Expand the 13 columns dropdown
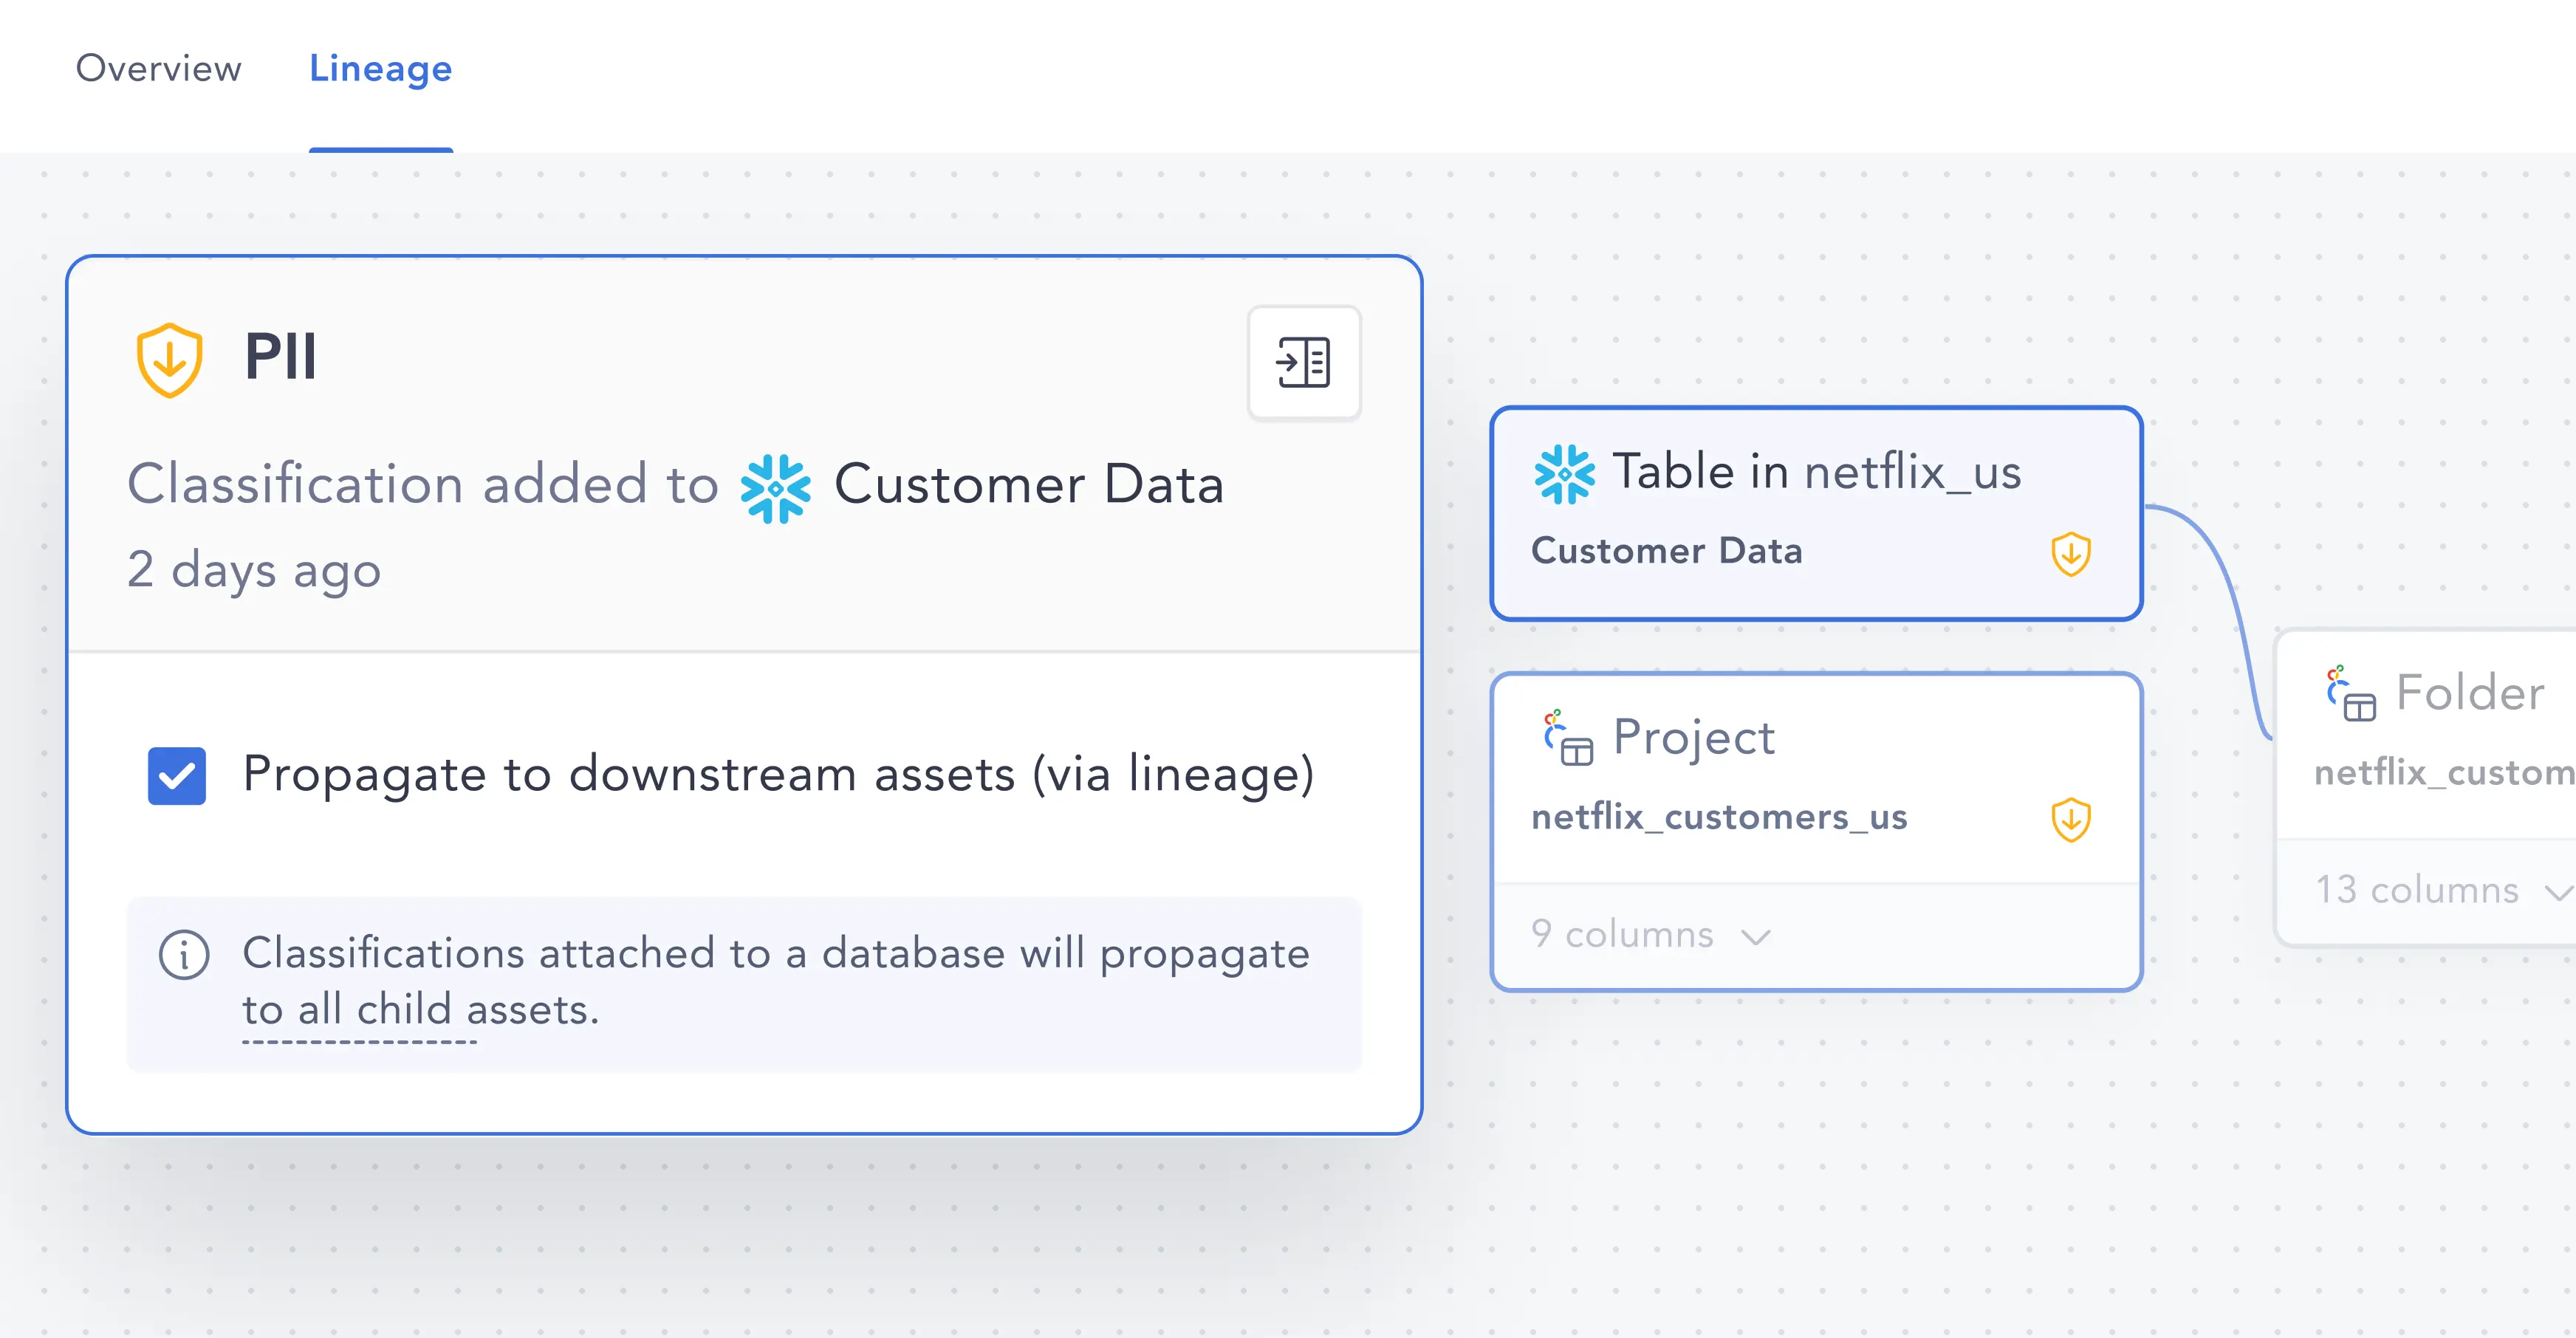Viewport: 2576px width, 1338px height. (2443, 890)
